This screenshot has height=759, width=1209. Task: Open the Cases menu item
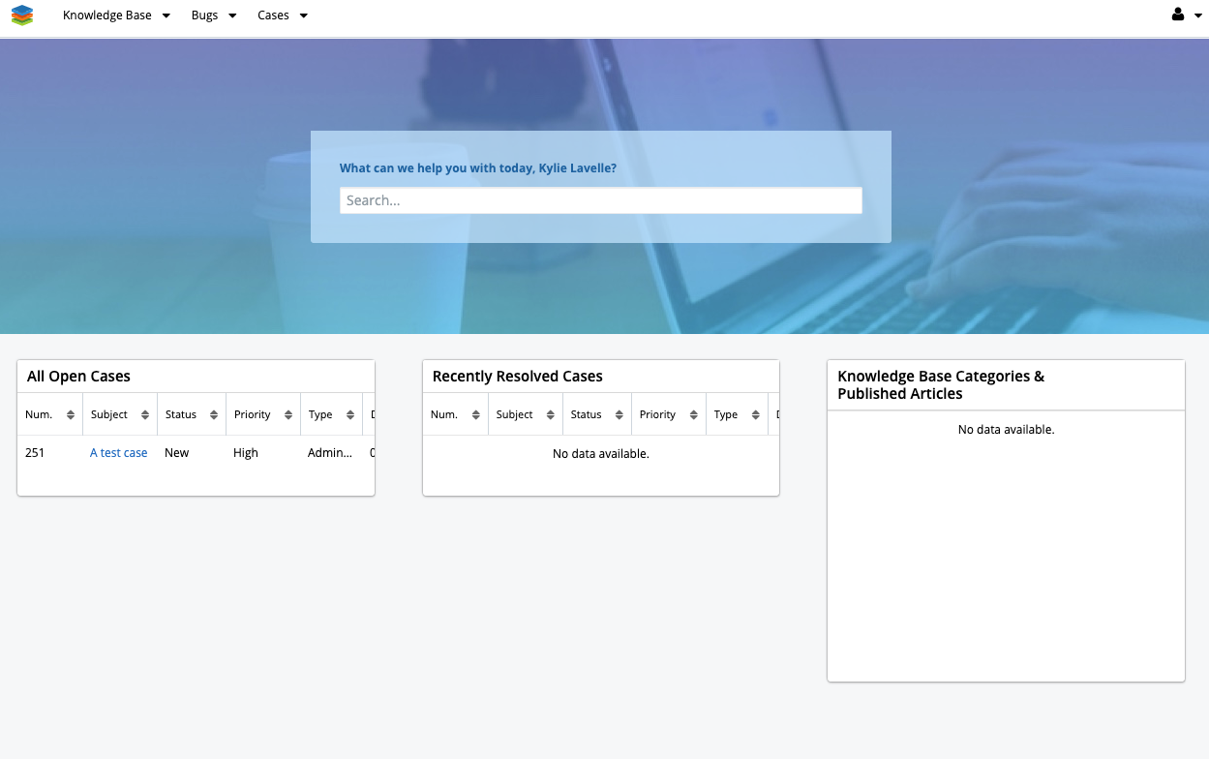pyautogui.click(x=272, y=15)
